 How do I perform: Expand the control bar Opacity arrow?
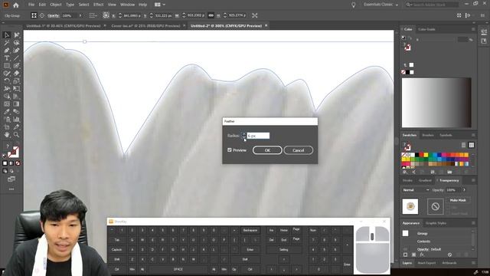click(80, 15)
